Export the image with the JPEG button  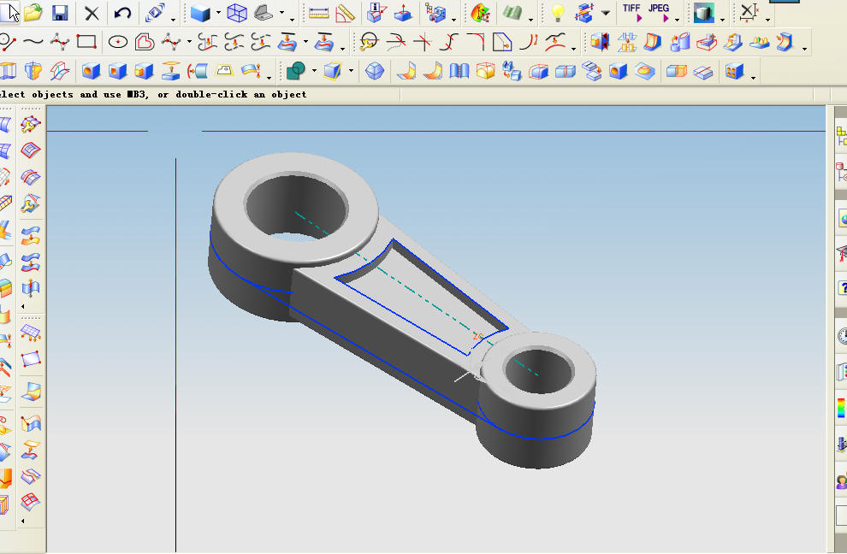coord(659,12)
